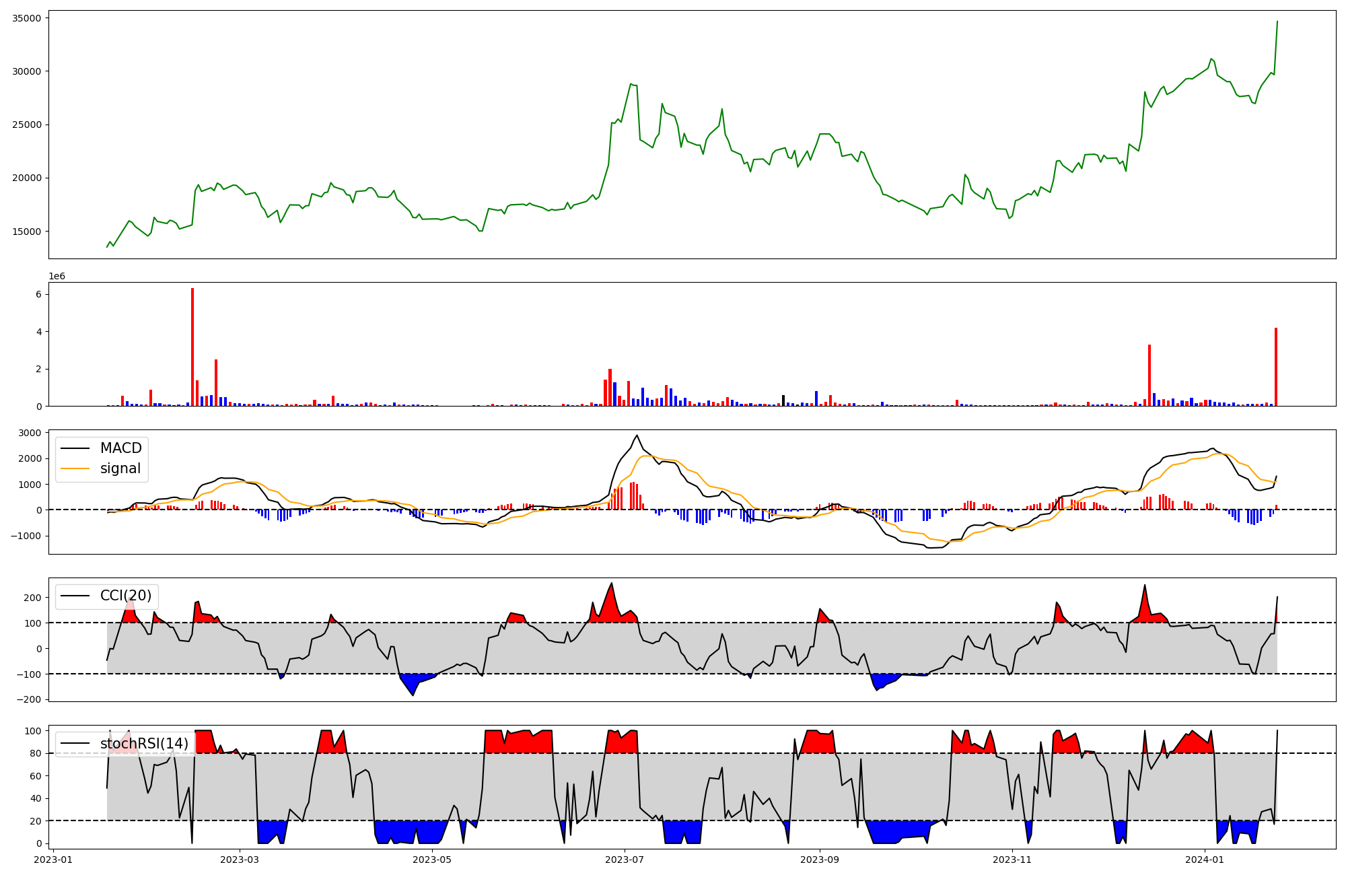Click the MACD legend label
The image size is (1346, 875).
click(x=120, y=448)
